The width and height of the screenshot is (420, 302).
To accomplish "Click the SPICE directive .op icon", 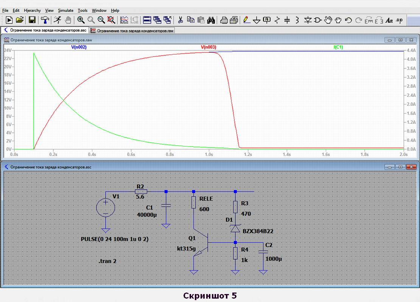I will (399, 20).
